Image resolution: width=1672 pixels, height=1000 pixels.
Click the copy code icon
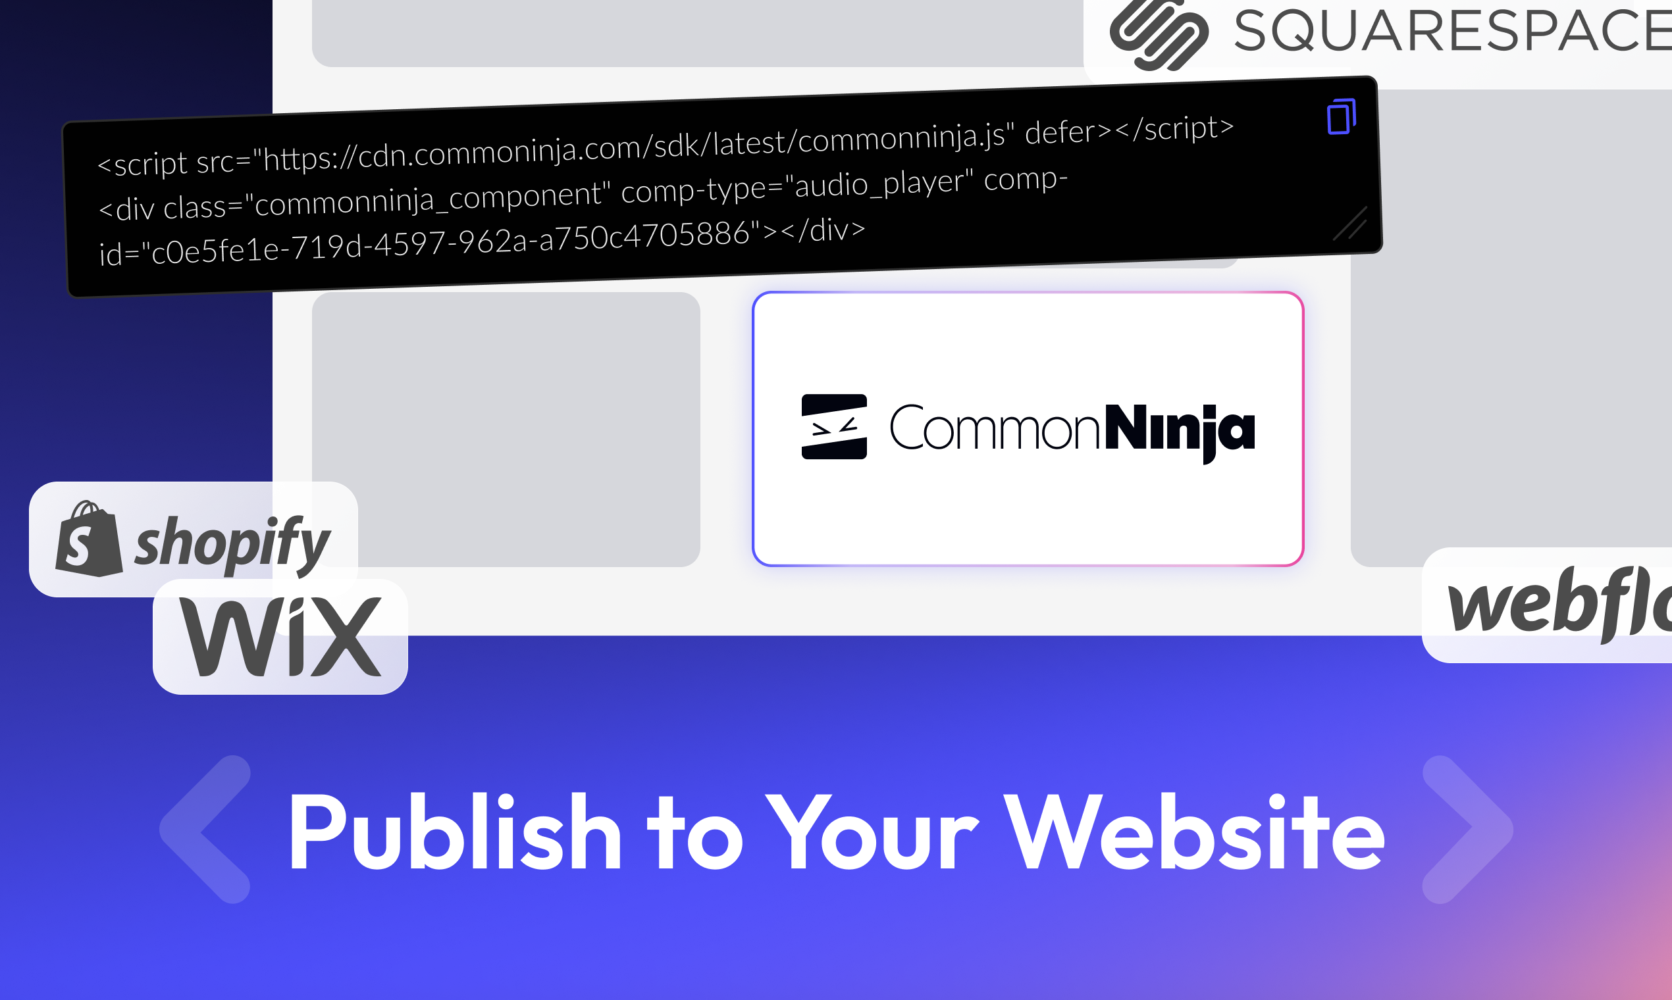click(x=1341, y=116)
